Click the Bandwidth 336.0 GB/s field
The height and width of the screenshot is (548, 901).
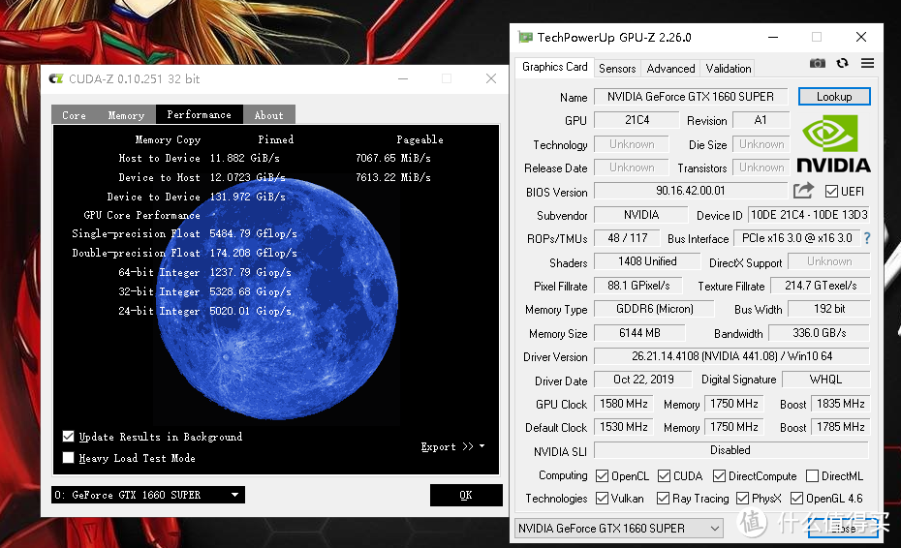(820, 333)
